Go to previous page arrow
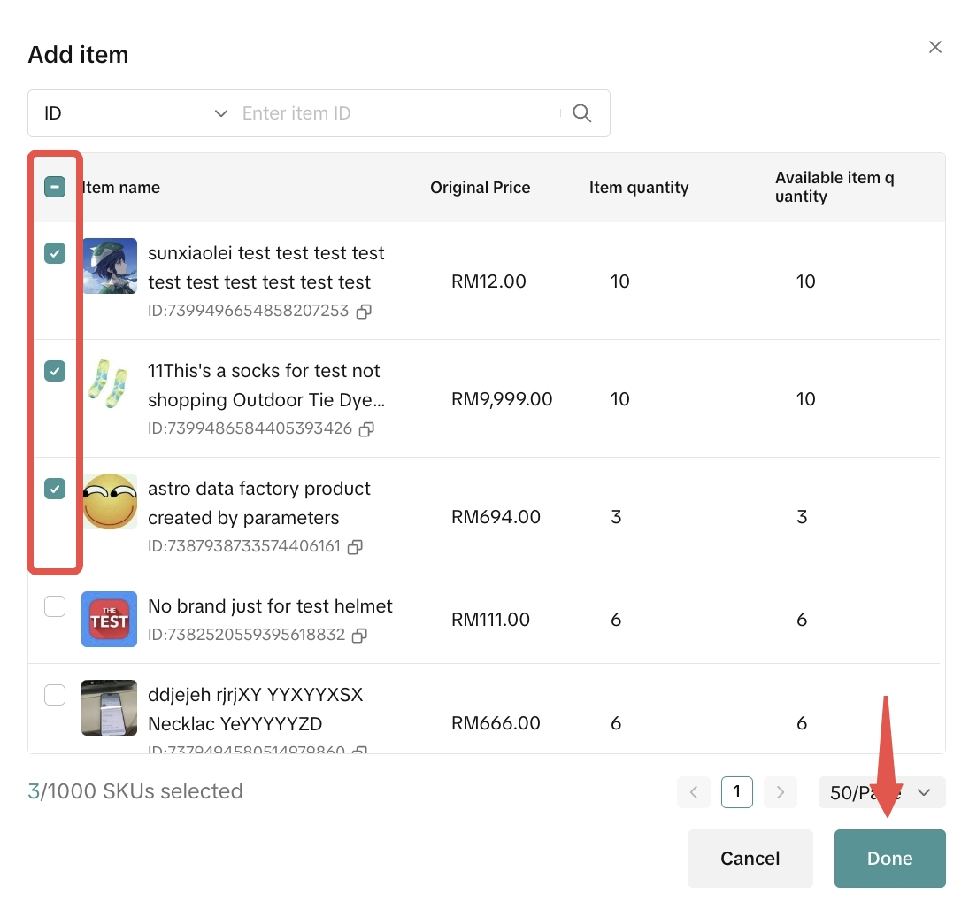The image size is (969, 910). click(694, 792)
